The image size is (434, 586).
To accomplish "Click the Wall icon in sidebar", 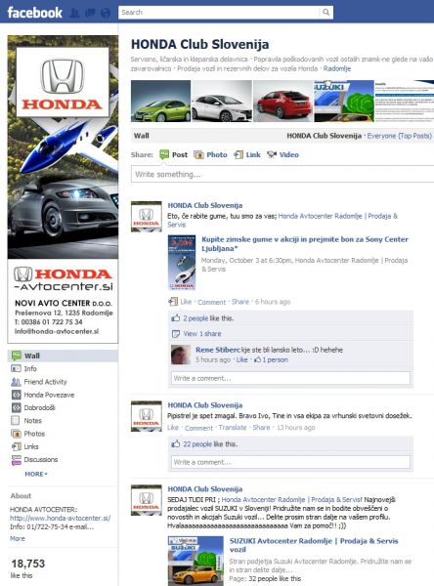I will (16, 356).
